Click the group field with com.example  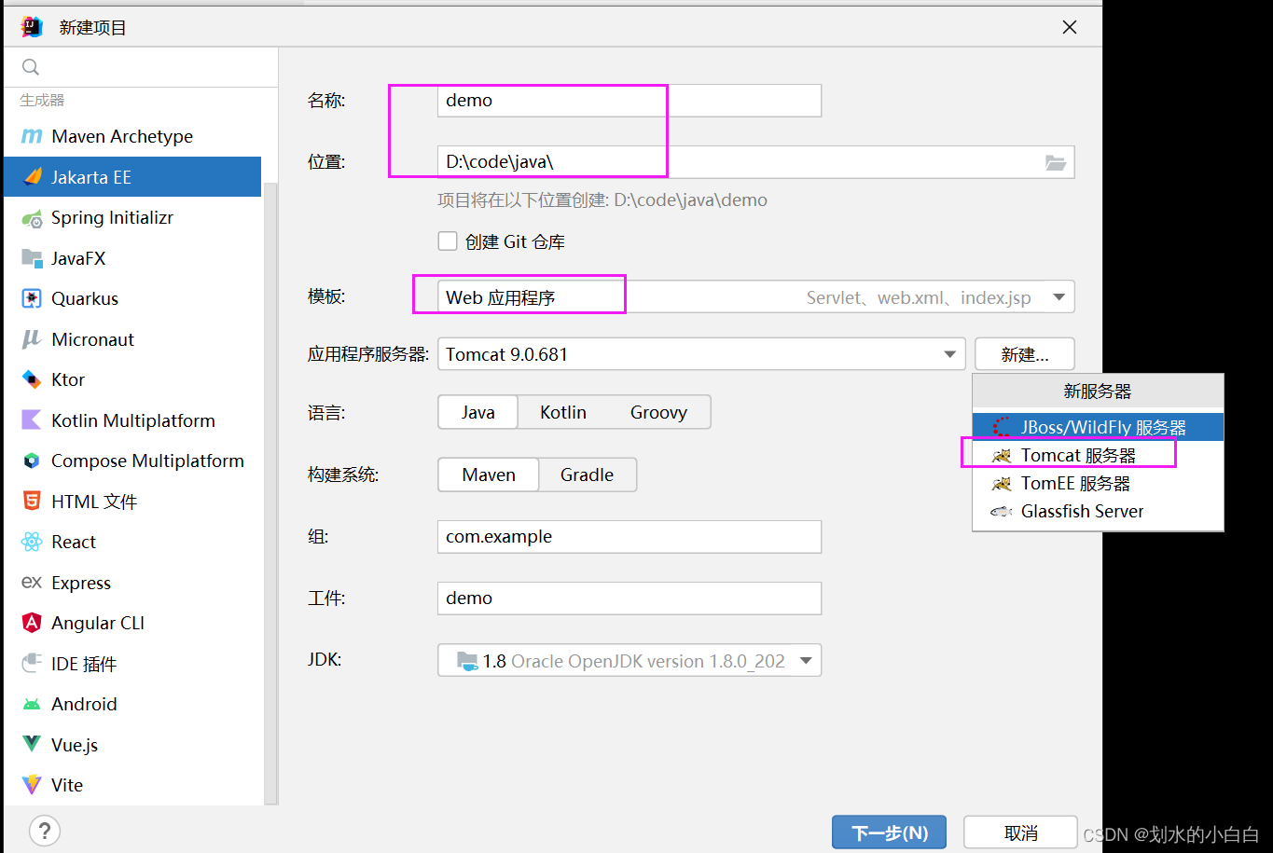pos(630,536)
